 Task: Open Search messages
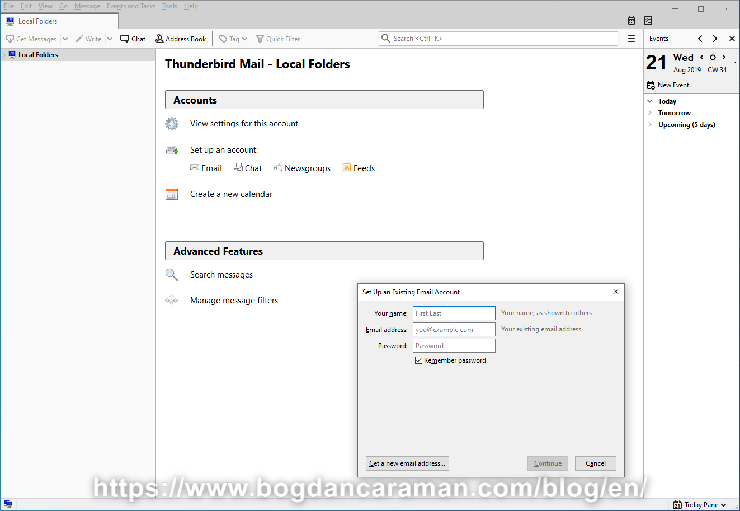pos(221,275)
